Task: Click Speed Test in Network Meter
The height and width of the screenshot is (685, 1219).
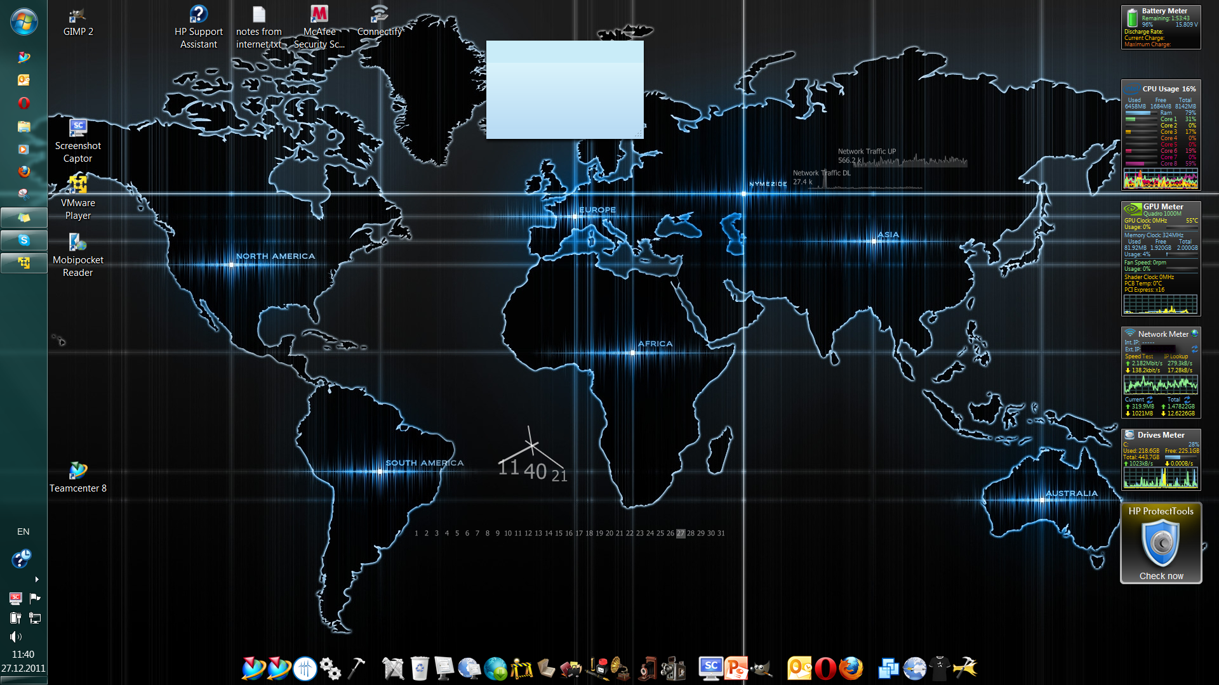Action: [x=1138, y=356]
